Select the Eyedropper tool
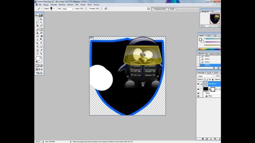 41,50
